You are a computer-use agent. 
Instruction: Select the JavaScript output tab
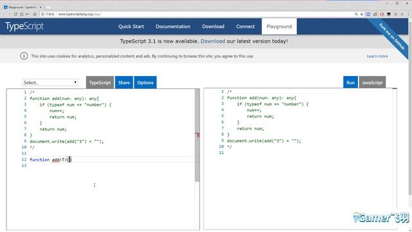(x=372, y=82)
